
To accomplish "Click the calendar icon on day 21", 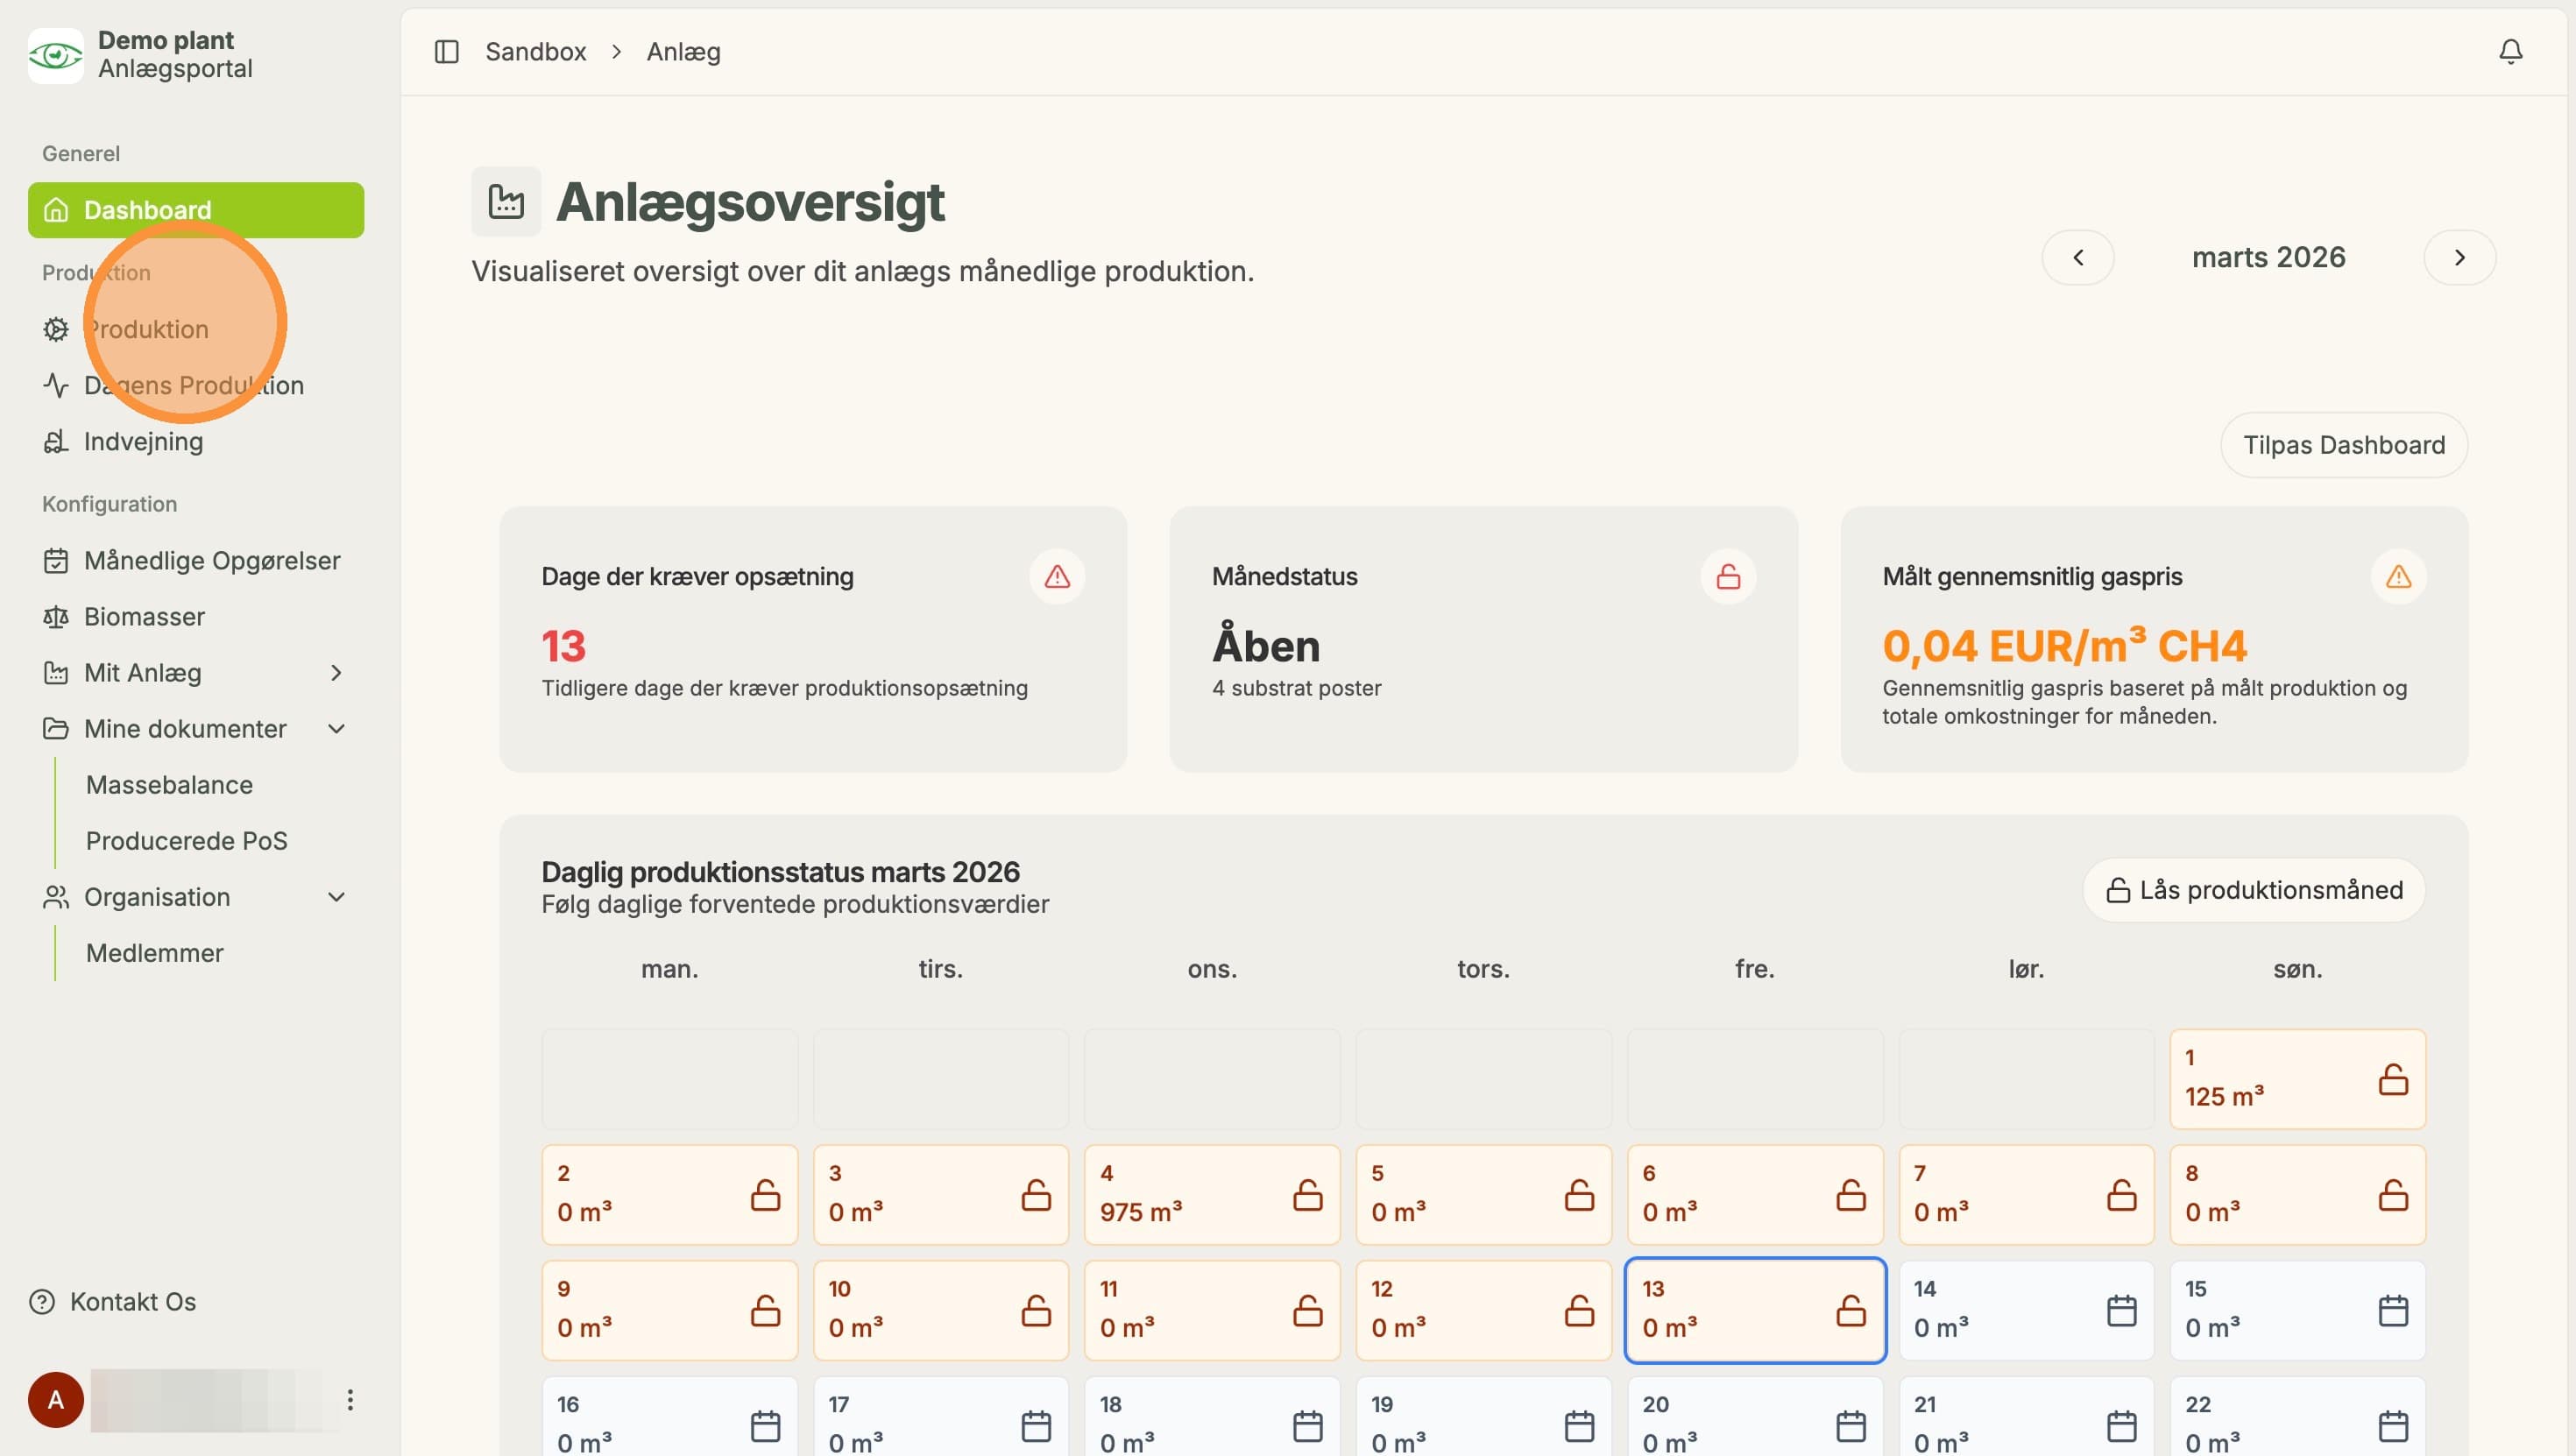I will (2122, 1426).
